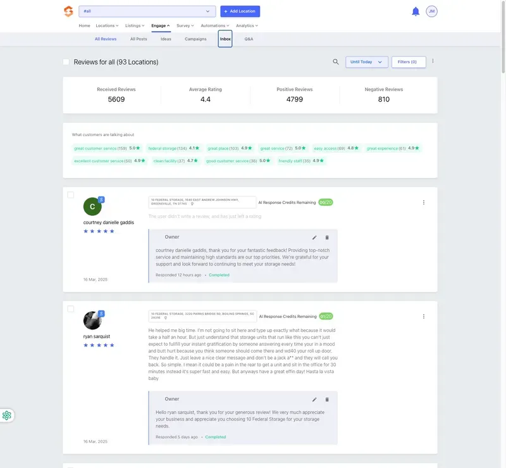Click the Boiling Springs location pin icon
This screenshot has width=506, height=468.
166,318
